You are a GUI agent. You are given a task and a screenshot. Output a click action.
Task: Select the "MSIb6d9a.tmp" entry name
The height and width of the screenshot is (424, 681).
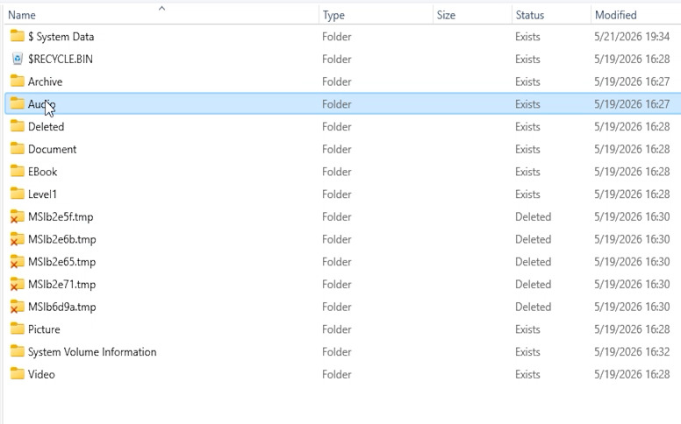point(62,307)
